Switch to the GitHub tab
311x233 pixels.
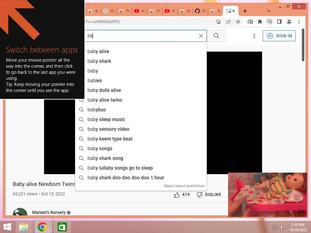point(200,11)
